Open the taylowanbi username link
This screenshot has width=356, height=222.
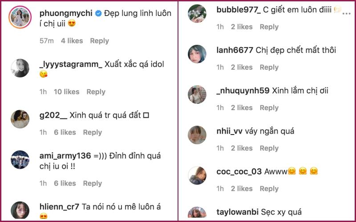(x=238, y=212)
